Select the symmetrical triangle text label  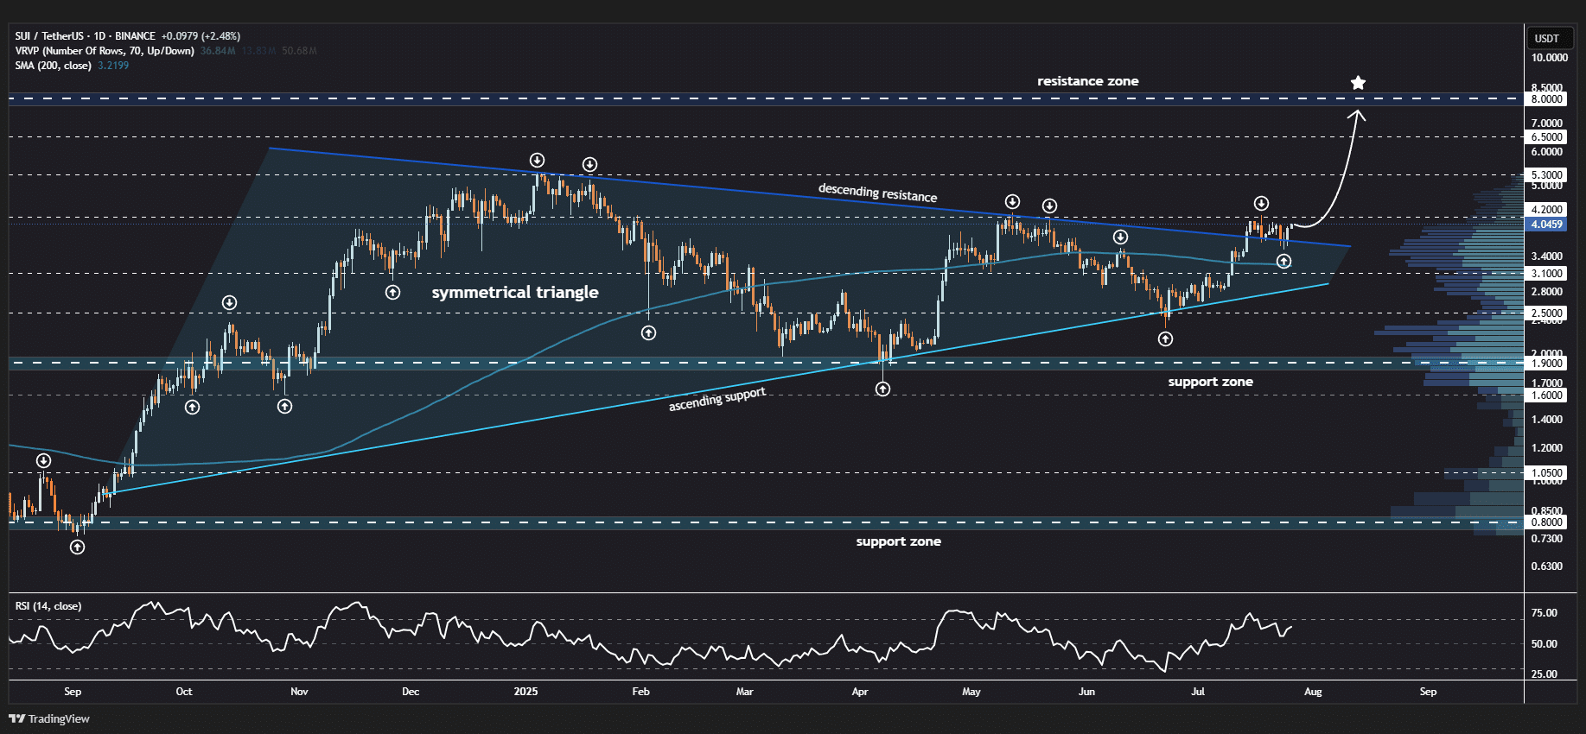click(514, 293)
